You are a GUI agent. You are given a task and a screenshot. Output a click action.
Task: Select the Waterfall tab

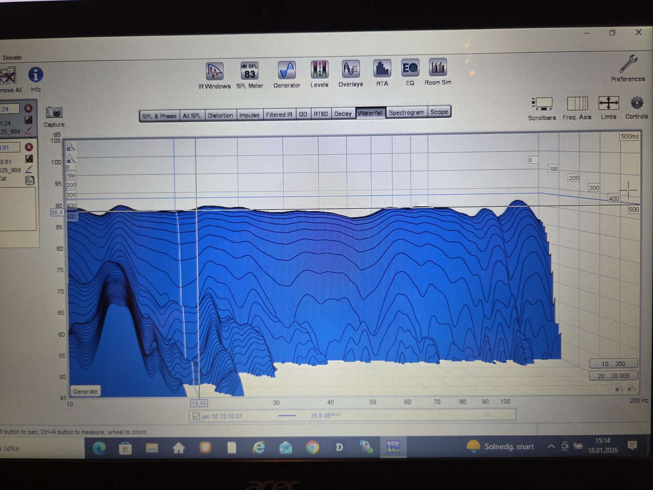(370, 113)
